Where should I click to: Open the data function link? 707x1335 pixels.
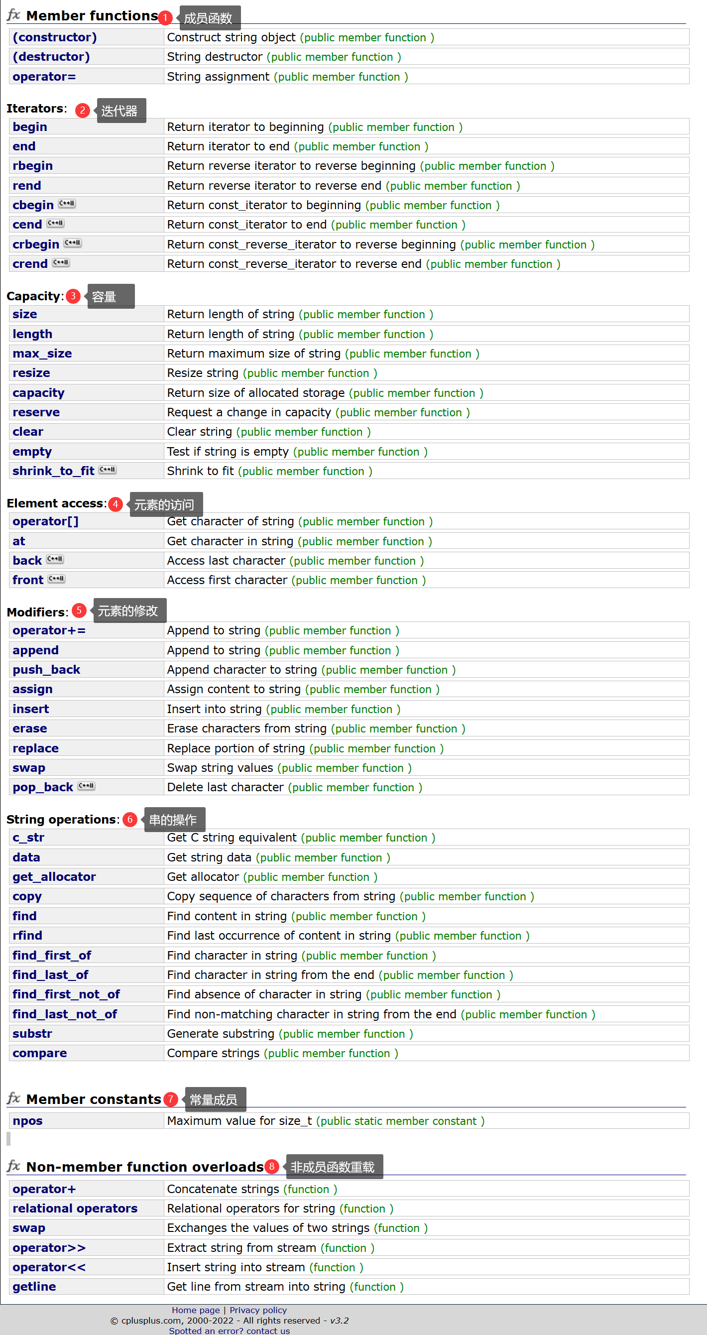pos(26,857)
